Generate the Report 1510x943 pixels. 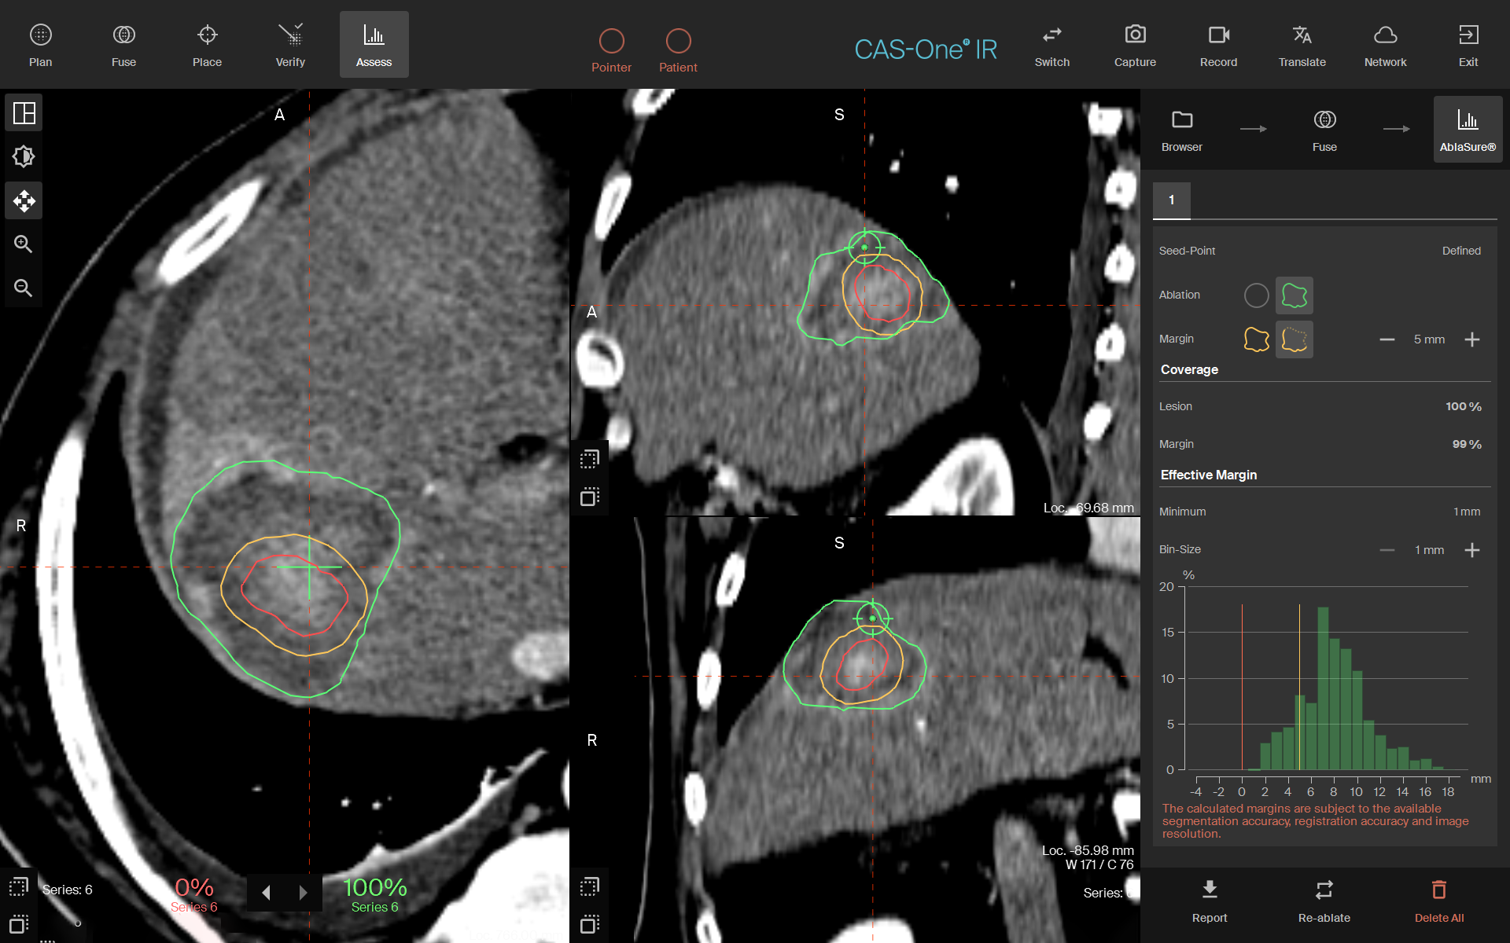(x=1210, y=901)
